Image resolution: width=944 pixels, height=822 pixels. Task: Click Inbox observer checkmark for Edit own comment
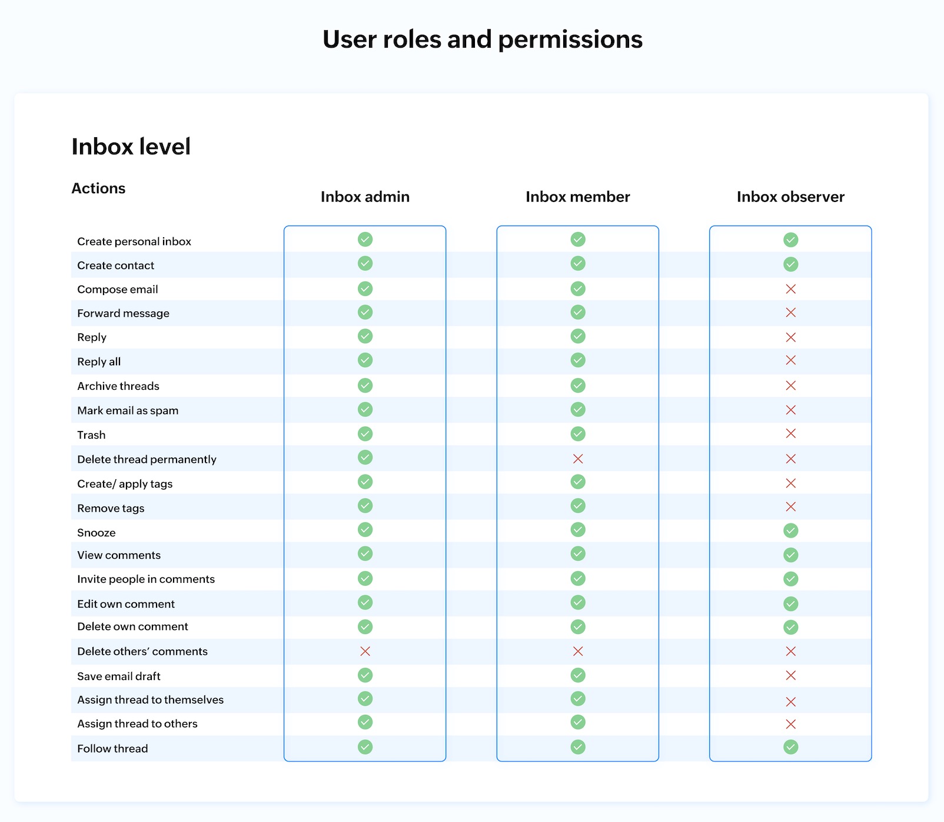pyautogui.click(x=790, y=604)
